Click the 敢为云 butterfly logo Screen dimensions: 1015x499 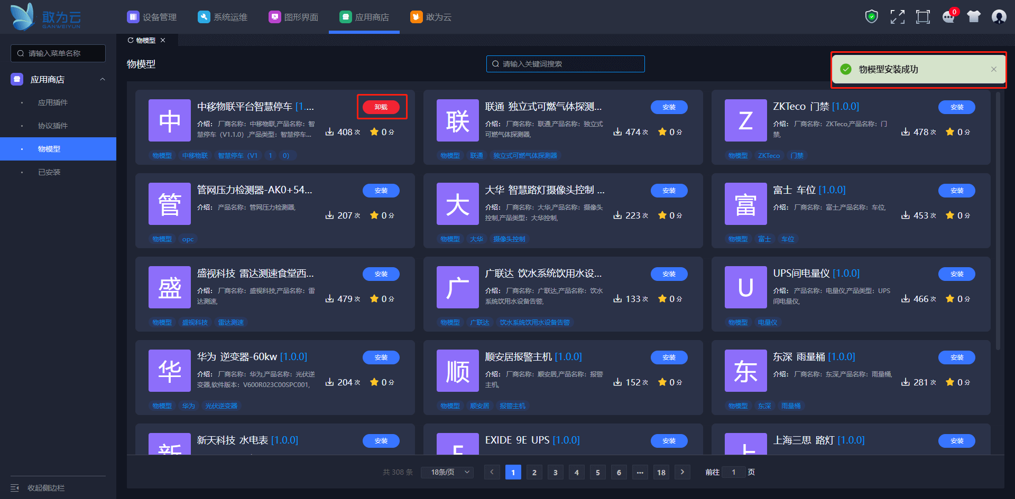[x=45, y=17]
